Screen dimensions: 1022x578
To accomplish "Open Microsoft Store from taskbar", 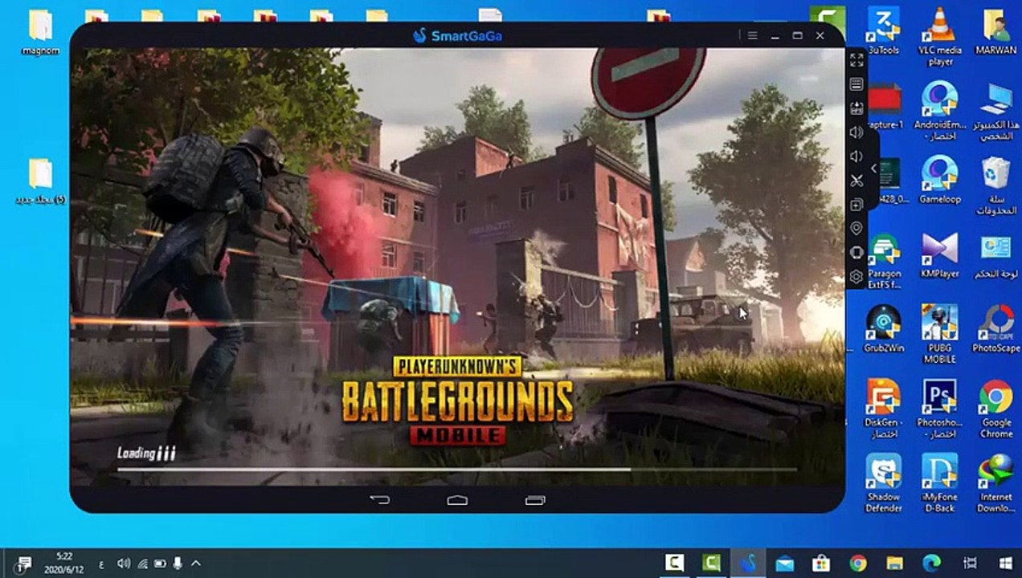I will 820,563.
